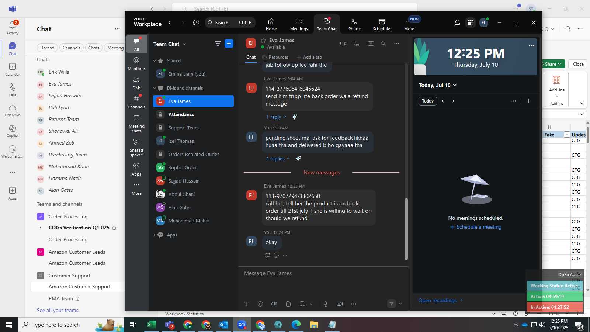
Task: Open DMs in Zoom sidebar
Action: pos(136,83)
